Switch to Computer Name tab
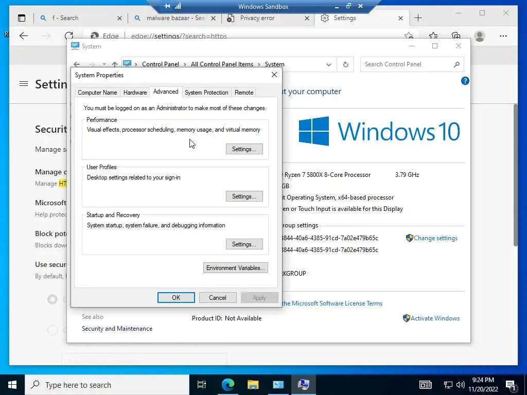 [x=97, y=93]
